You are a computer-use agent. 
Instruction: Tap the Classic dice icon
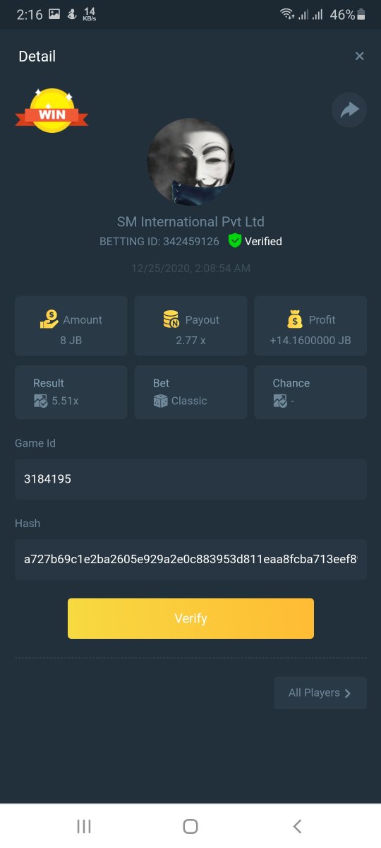point(160,401)
